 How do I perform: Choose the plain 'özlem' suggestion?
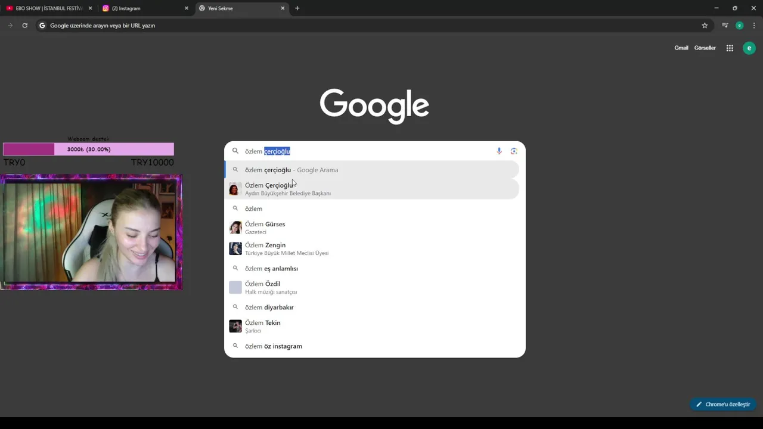[371, 209]
